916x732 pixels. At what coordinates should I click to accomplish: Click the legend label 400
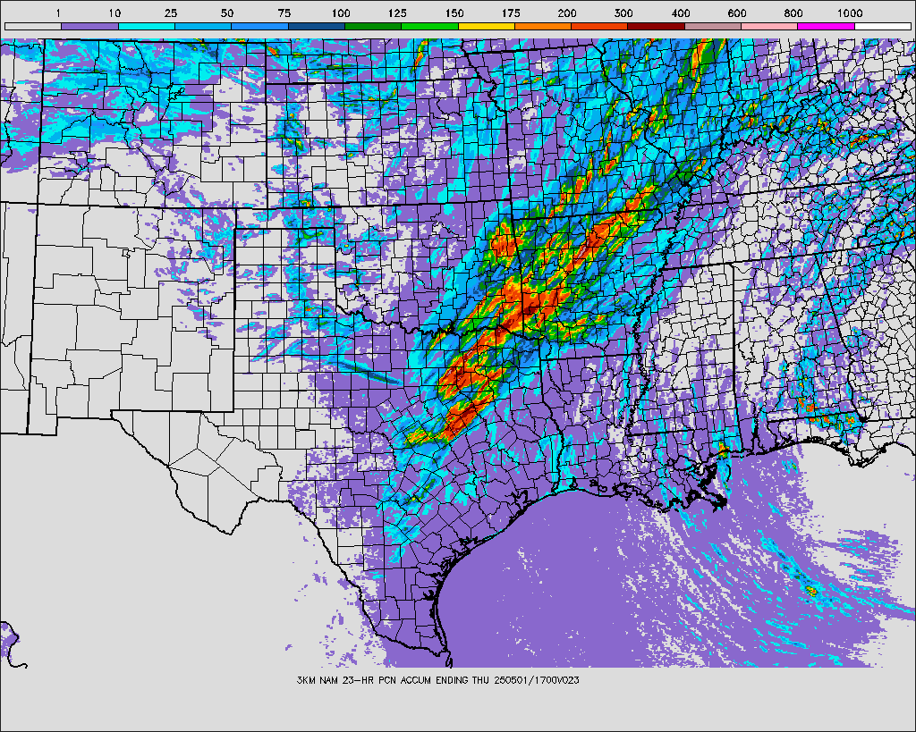[681, 13]
